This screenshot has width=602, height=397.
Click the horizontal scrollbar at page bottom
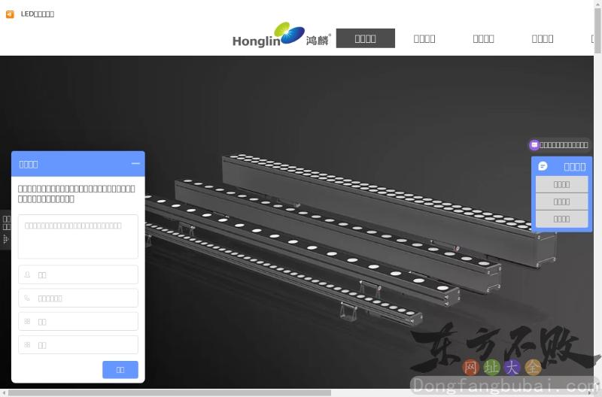tap(166, 392)
